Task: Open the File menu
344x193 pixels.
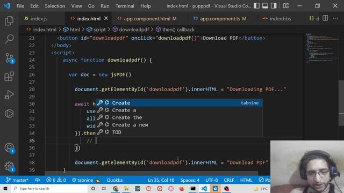Action: 20,6
